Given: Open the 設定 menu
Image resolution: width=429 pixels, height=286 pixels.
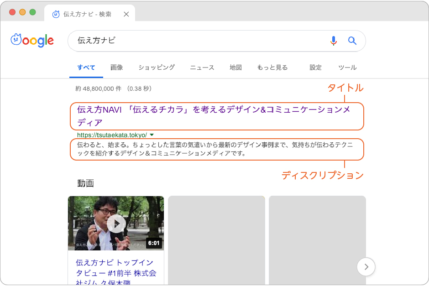Looking at the screenshot, I should coord(315,67).
